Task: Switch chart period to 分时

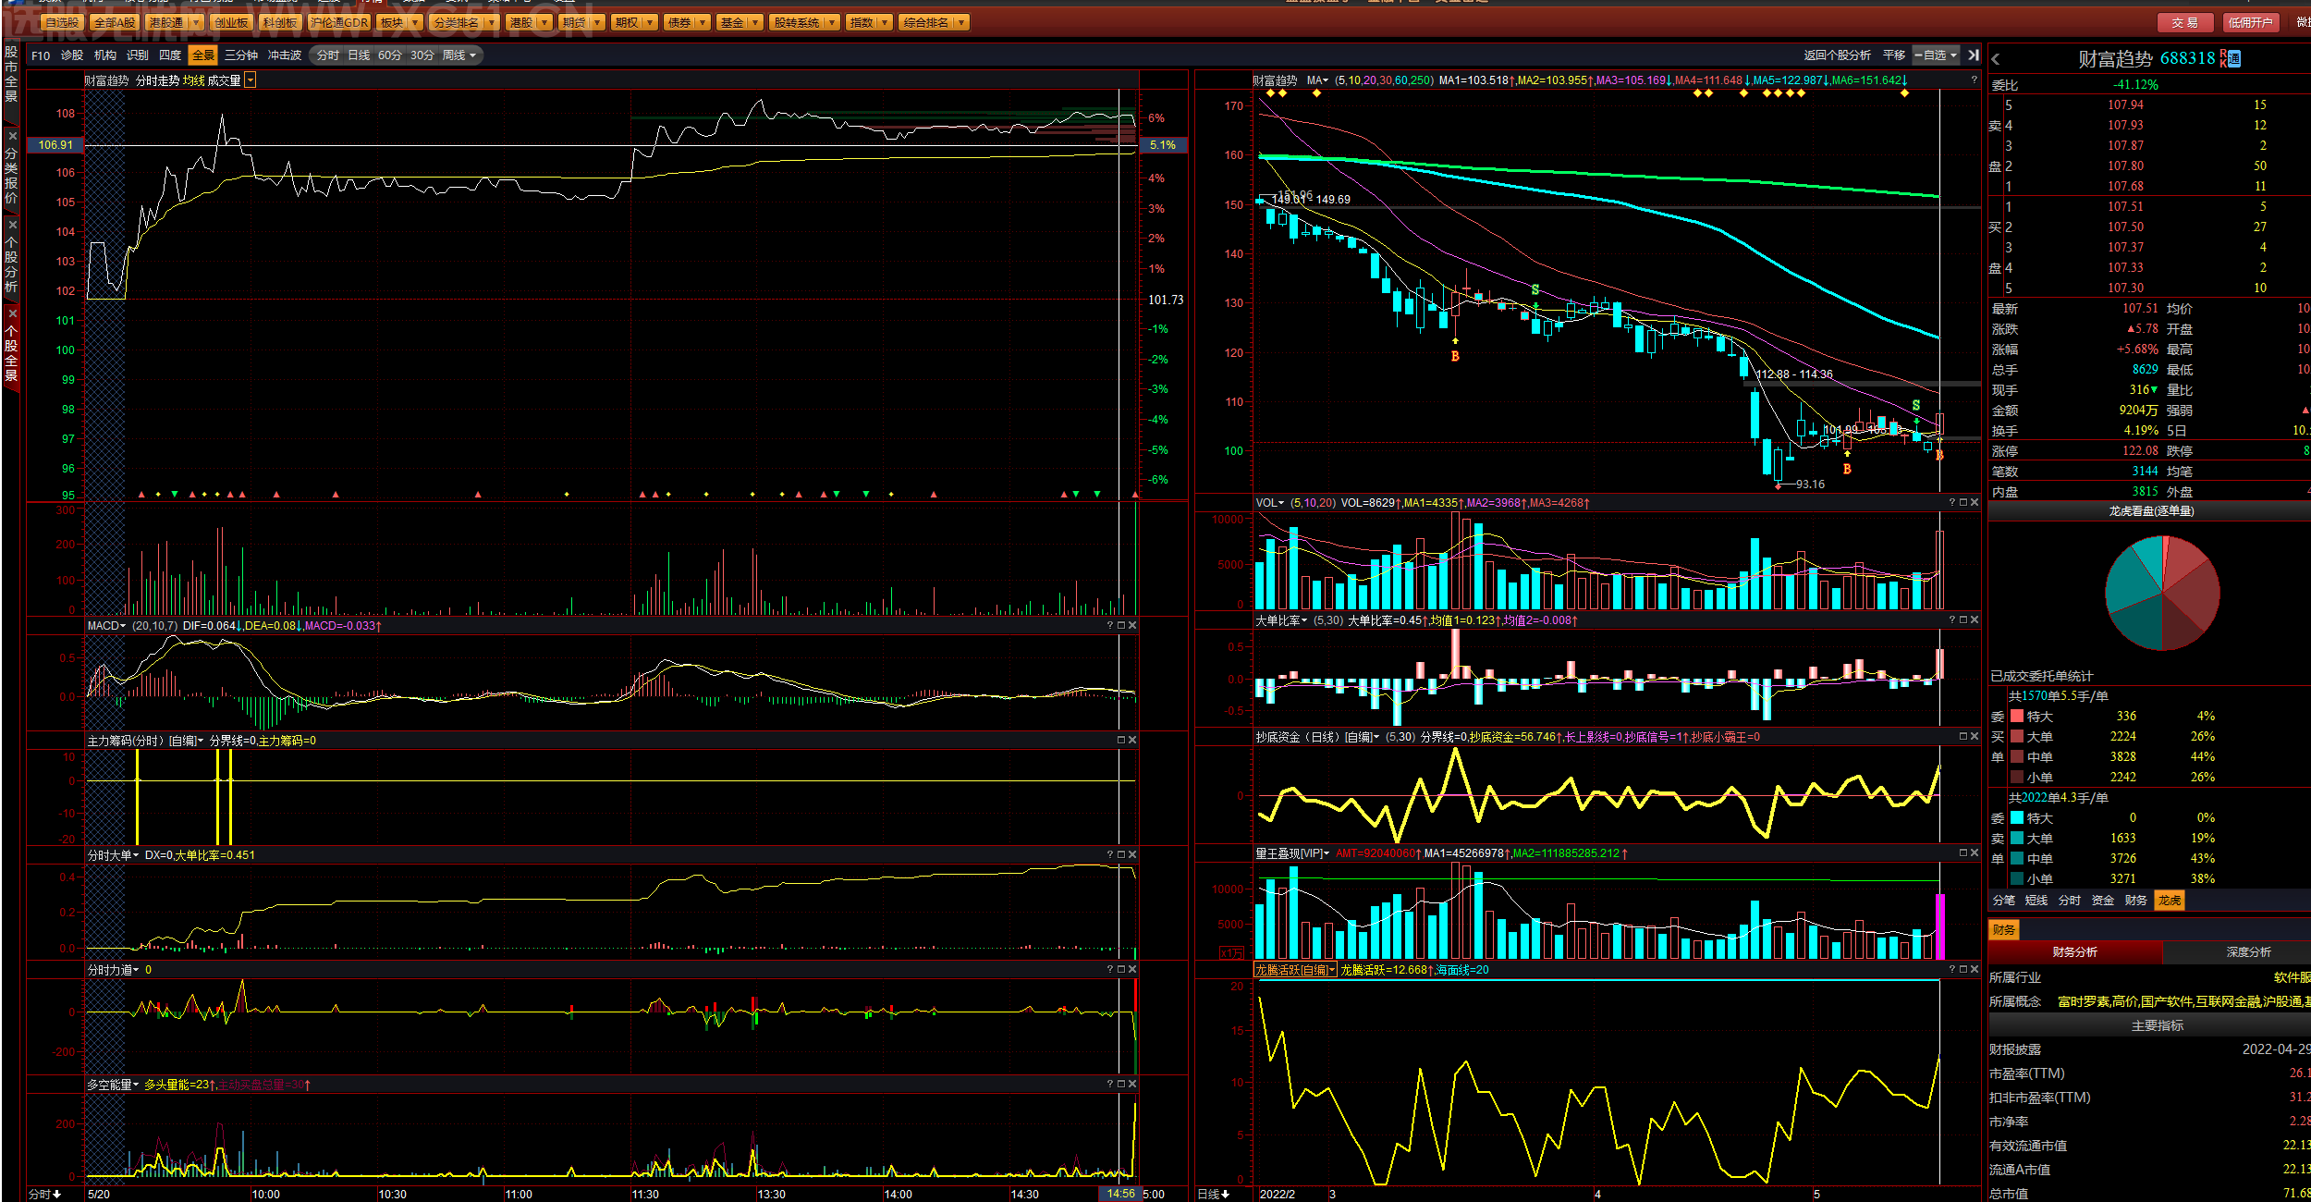Action: (328, 55)
